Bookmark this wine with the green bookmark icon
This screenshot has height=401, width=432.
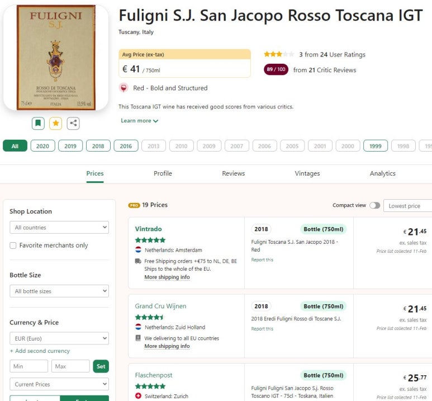click(38, 123)
